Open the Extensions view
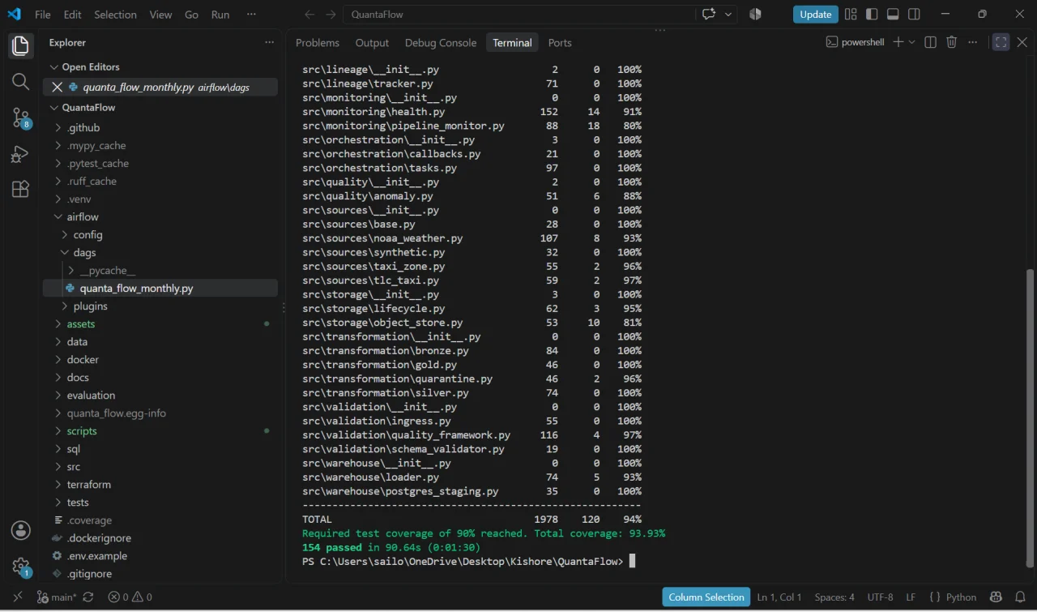Image resolution: width=1037 pixels, height=612 pixels. [x=21, y=190]
